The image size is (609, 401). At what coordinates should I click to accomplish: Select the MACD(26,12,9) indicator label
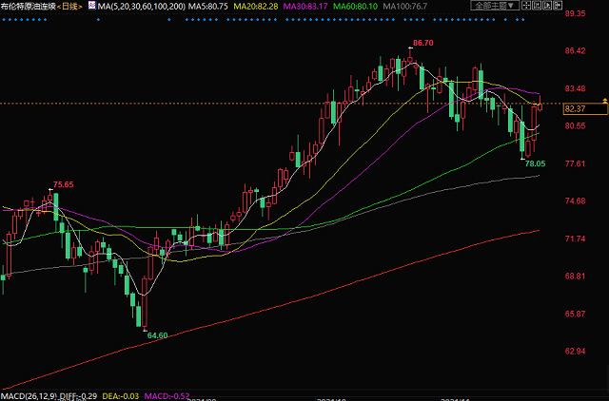click(x=29, y=394)
